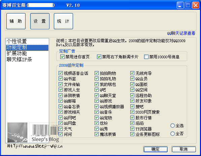
Task: Toggle 滔滔 checkbox
Action: point(132,123)
